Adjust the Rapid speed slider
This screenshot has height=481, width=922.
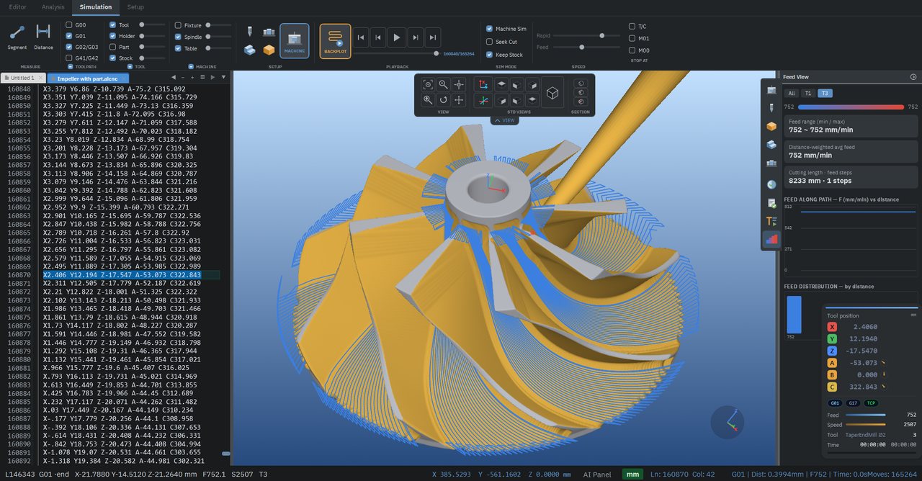[601, 35]
